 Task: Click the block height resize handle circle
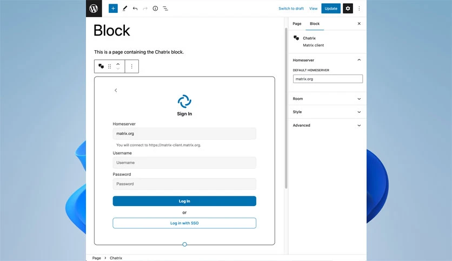(185, 244)
